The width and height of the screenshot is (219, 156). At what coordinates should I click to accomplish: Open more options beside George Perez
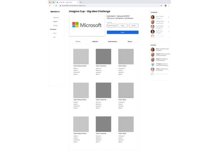point(169,22)
